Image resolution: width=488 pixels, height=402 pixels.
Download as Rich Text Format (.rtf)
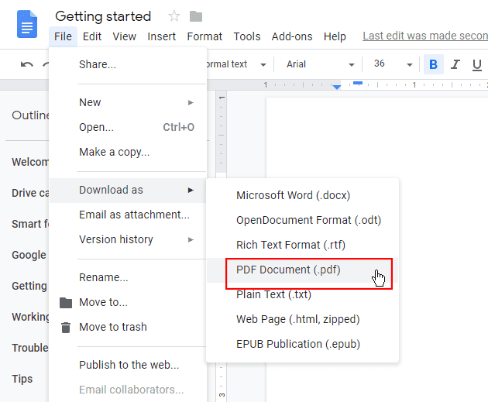(x=302, y=245)
